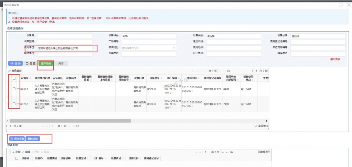352x167 pixels.
Task: Open the 设备品种 dropdown
Action: (318, 36)
